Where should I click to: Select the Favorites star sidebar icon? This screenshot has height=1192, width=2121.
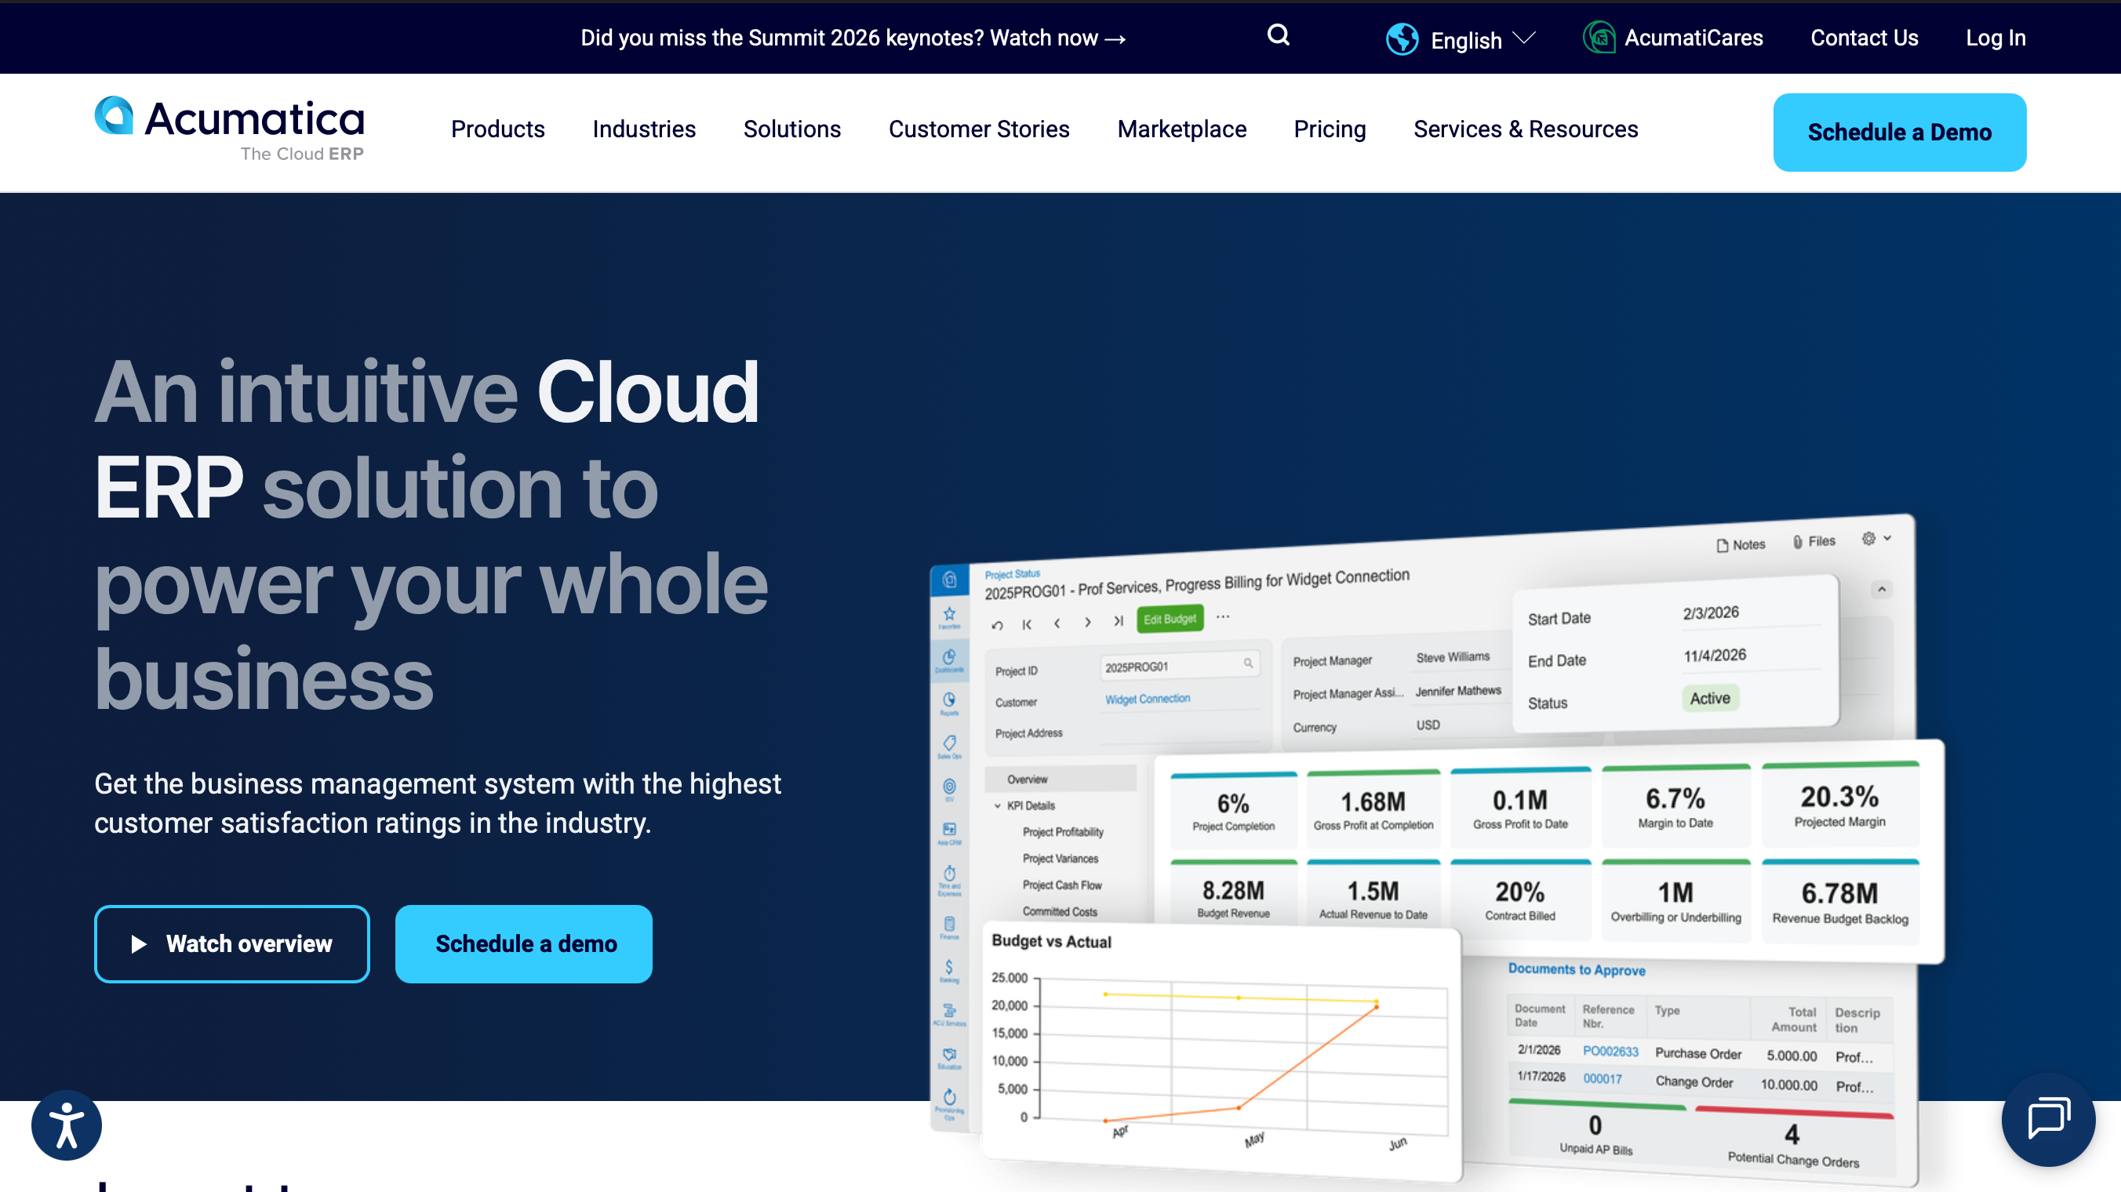coord(948,616)
